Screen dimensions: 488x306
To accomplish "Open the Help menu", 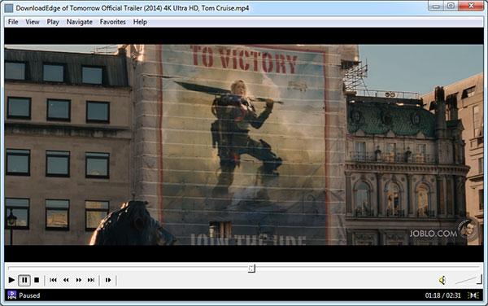I will pos(140,22).
